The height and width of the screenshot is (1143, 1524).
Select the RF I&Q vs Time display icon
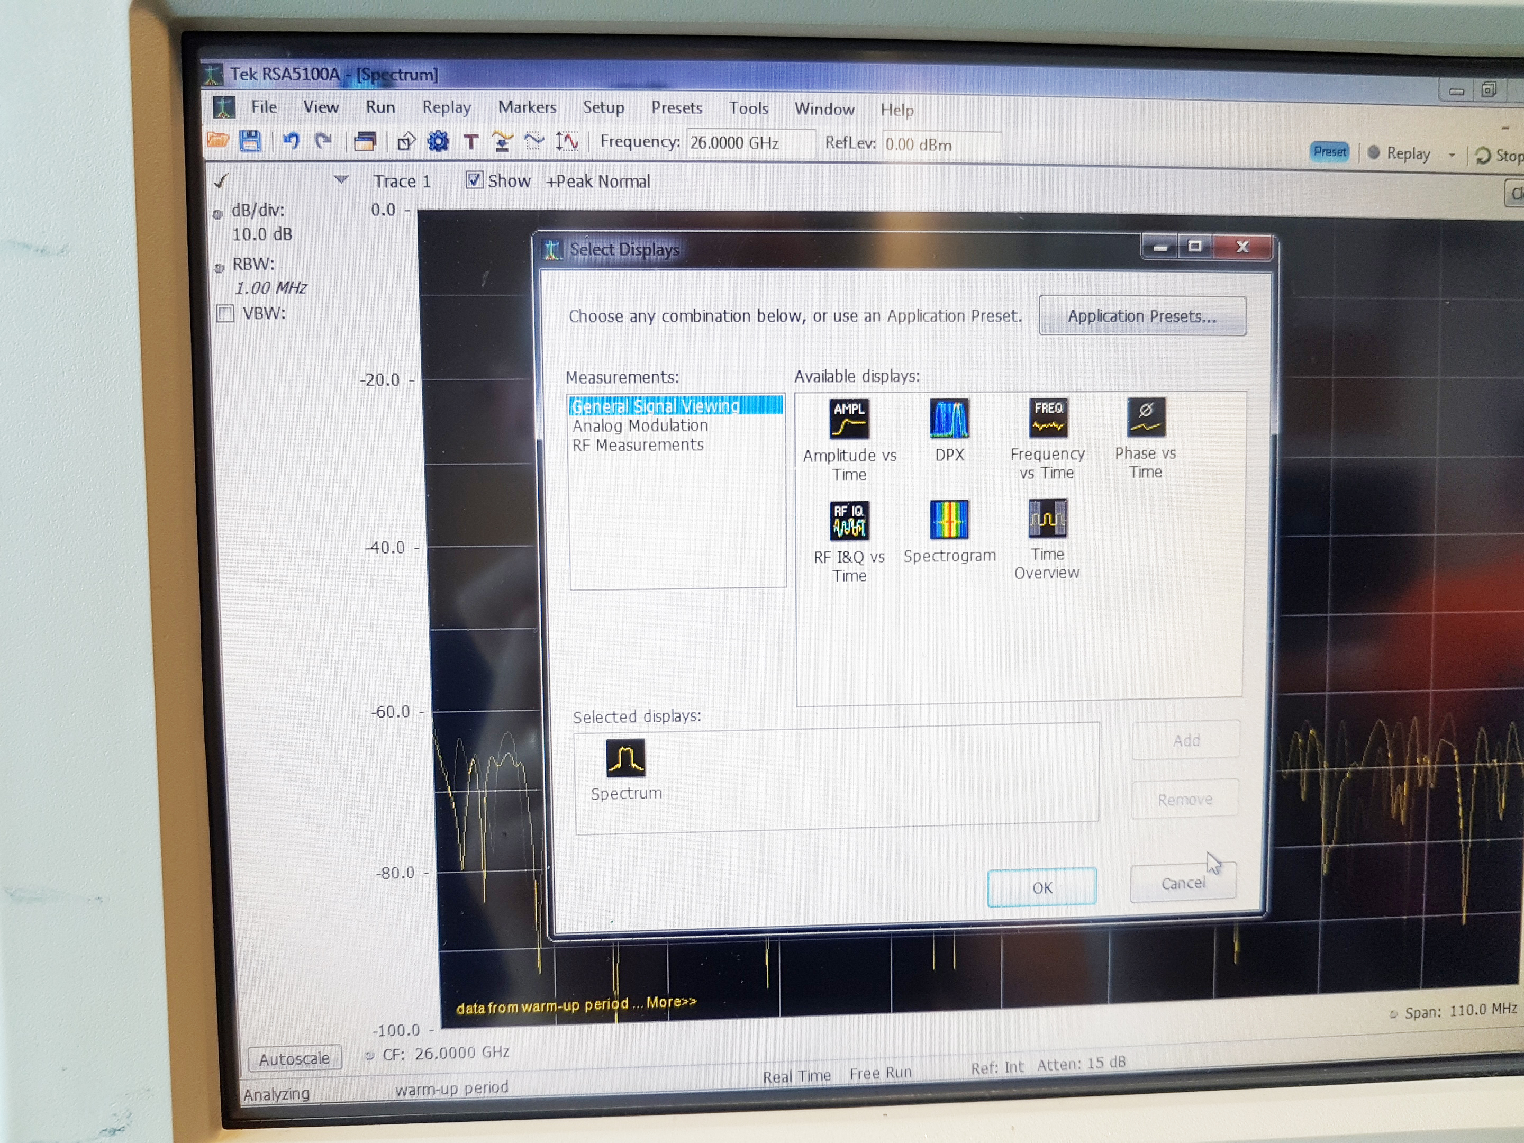pyautogui.click(x=849, y=521)
